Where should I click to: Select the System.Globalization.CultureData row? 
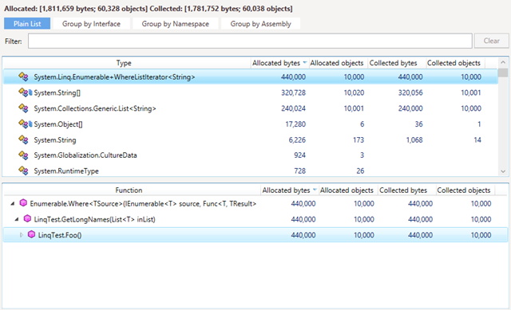pyautogui.click(x=251, y=155)
